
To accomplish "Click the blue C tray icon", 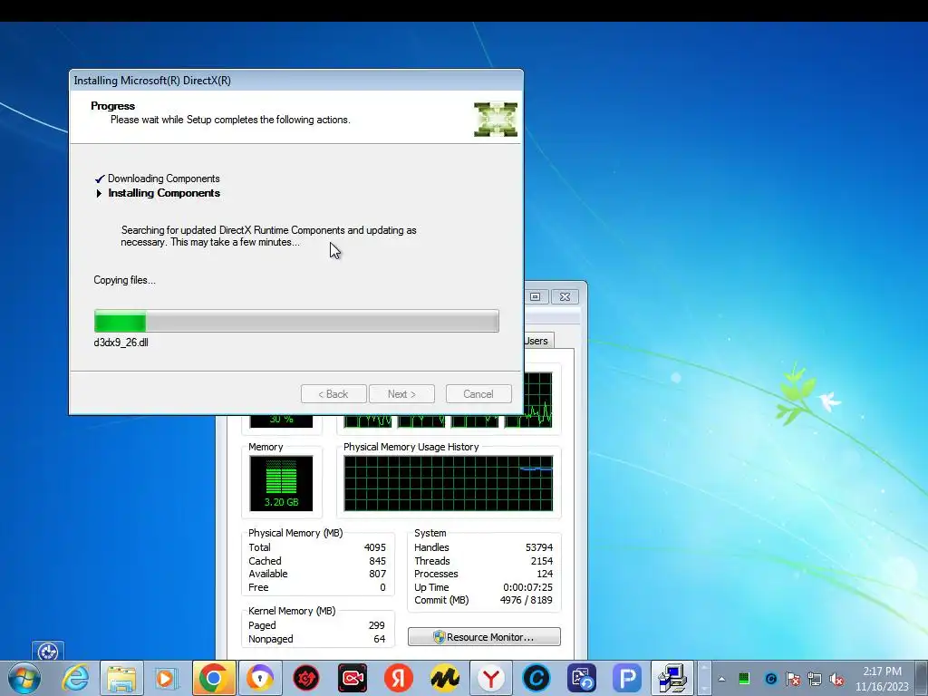I will (770, 679).
